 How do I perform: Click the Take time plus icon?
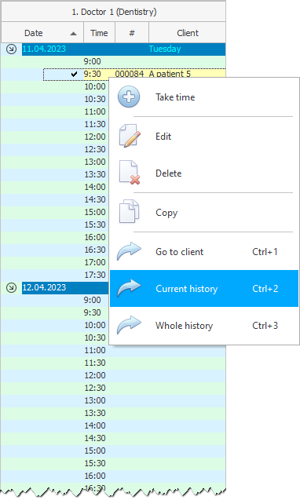tap(129, 97)
